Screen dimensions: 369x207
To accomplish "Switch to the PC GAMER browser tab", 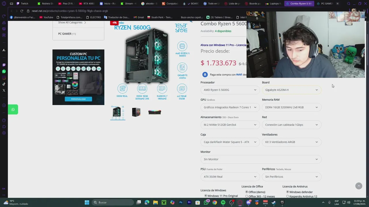I will point(325,3).
